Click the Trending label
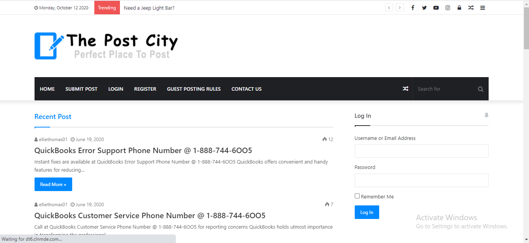The image size is (529, 243). 107,8
